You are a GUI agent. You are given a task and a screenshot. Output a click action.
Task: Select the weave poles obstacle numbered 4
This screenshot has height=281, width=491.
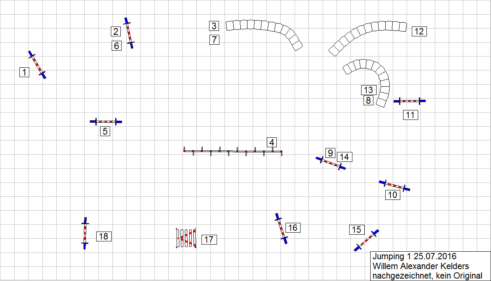click(x=233, y=151)
